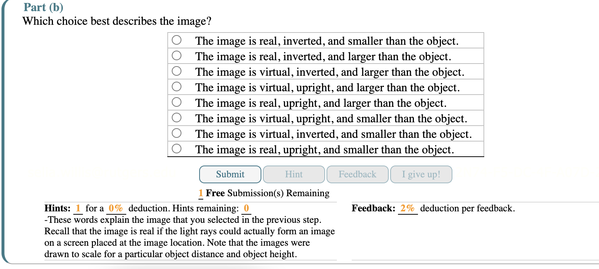The image size is (599, 269).
Task: Select radio for real, inverted, and larger image
Action: click(x=176, y=56)
